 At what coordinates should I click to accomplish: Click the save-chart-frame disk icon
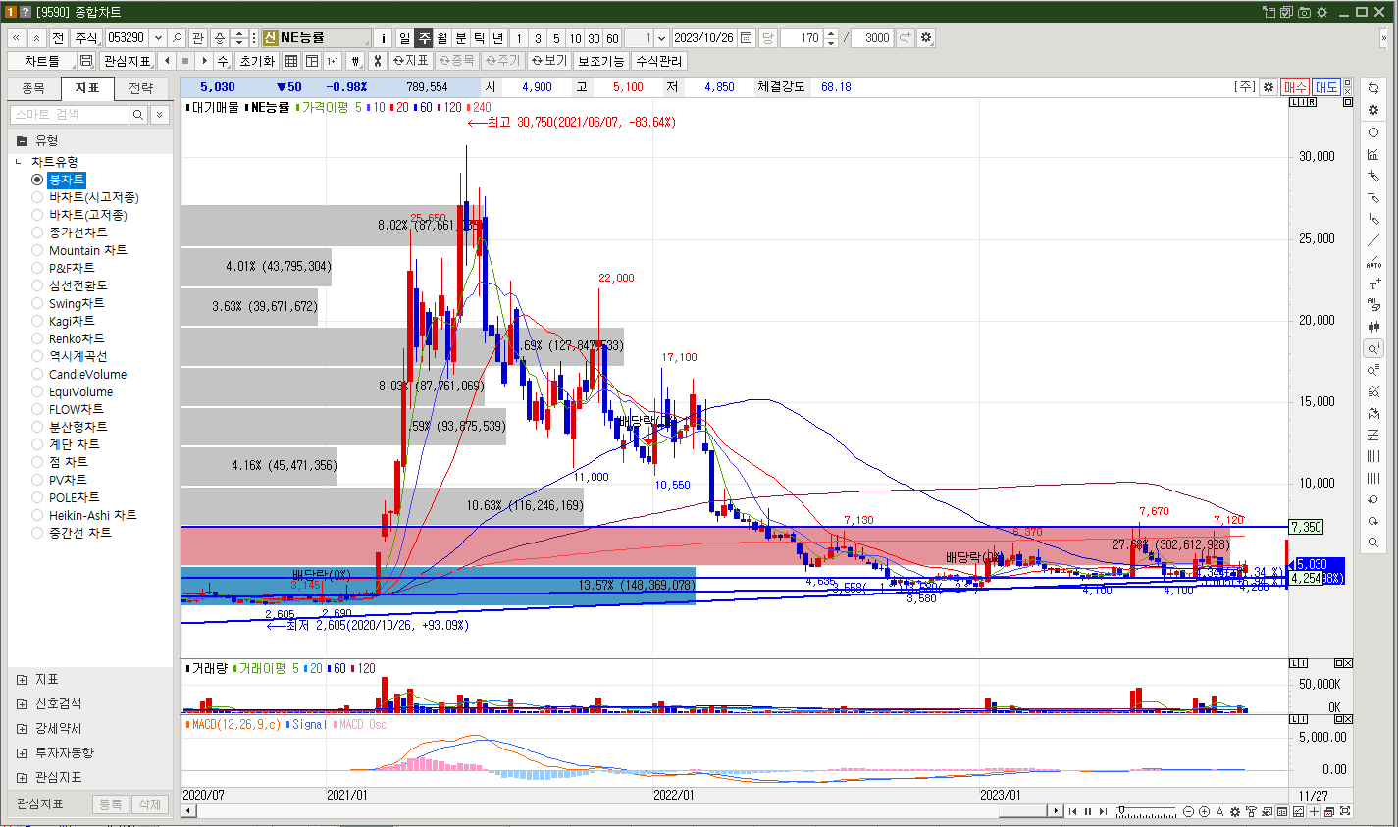pyautogui.click(x=86, y=61)
